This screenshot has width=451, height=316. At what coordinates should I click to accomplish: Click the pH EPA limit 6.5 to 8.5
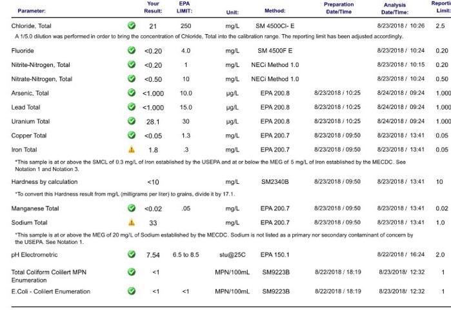click(186, 255)
